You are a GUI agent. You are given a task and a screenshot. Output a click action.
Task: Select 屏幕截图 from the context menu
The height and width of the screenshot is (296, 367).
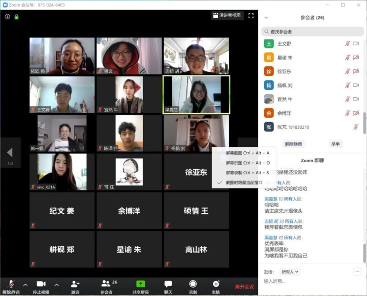coord(247,153)
